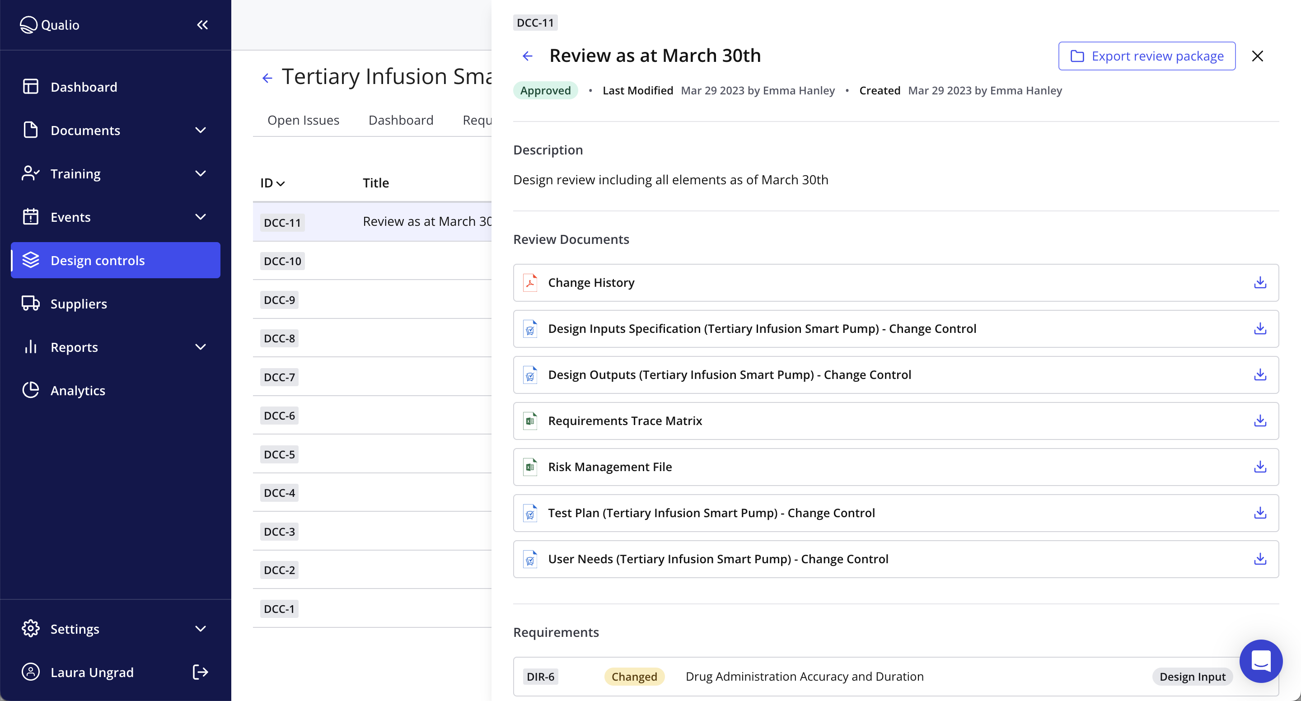Open the chat support bubble
Image resolution: width=1301 pixels, height=701 pixels.
coord(1261,661)
